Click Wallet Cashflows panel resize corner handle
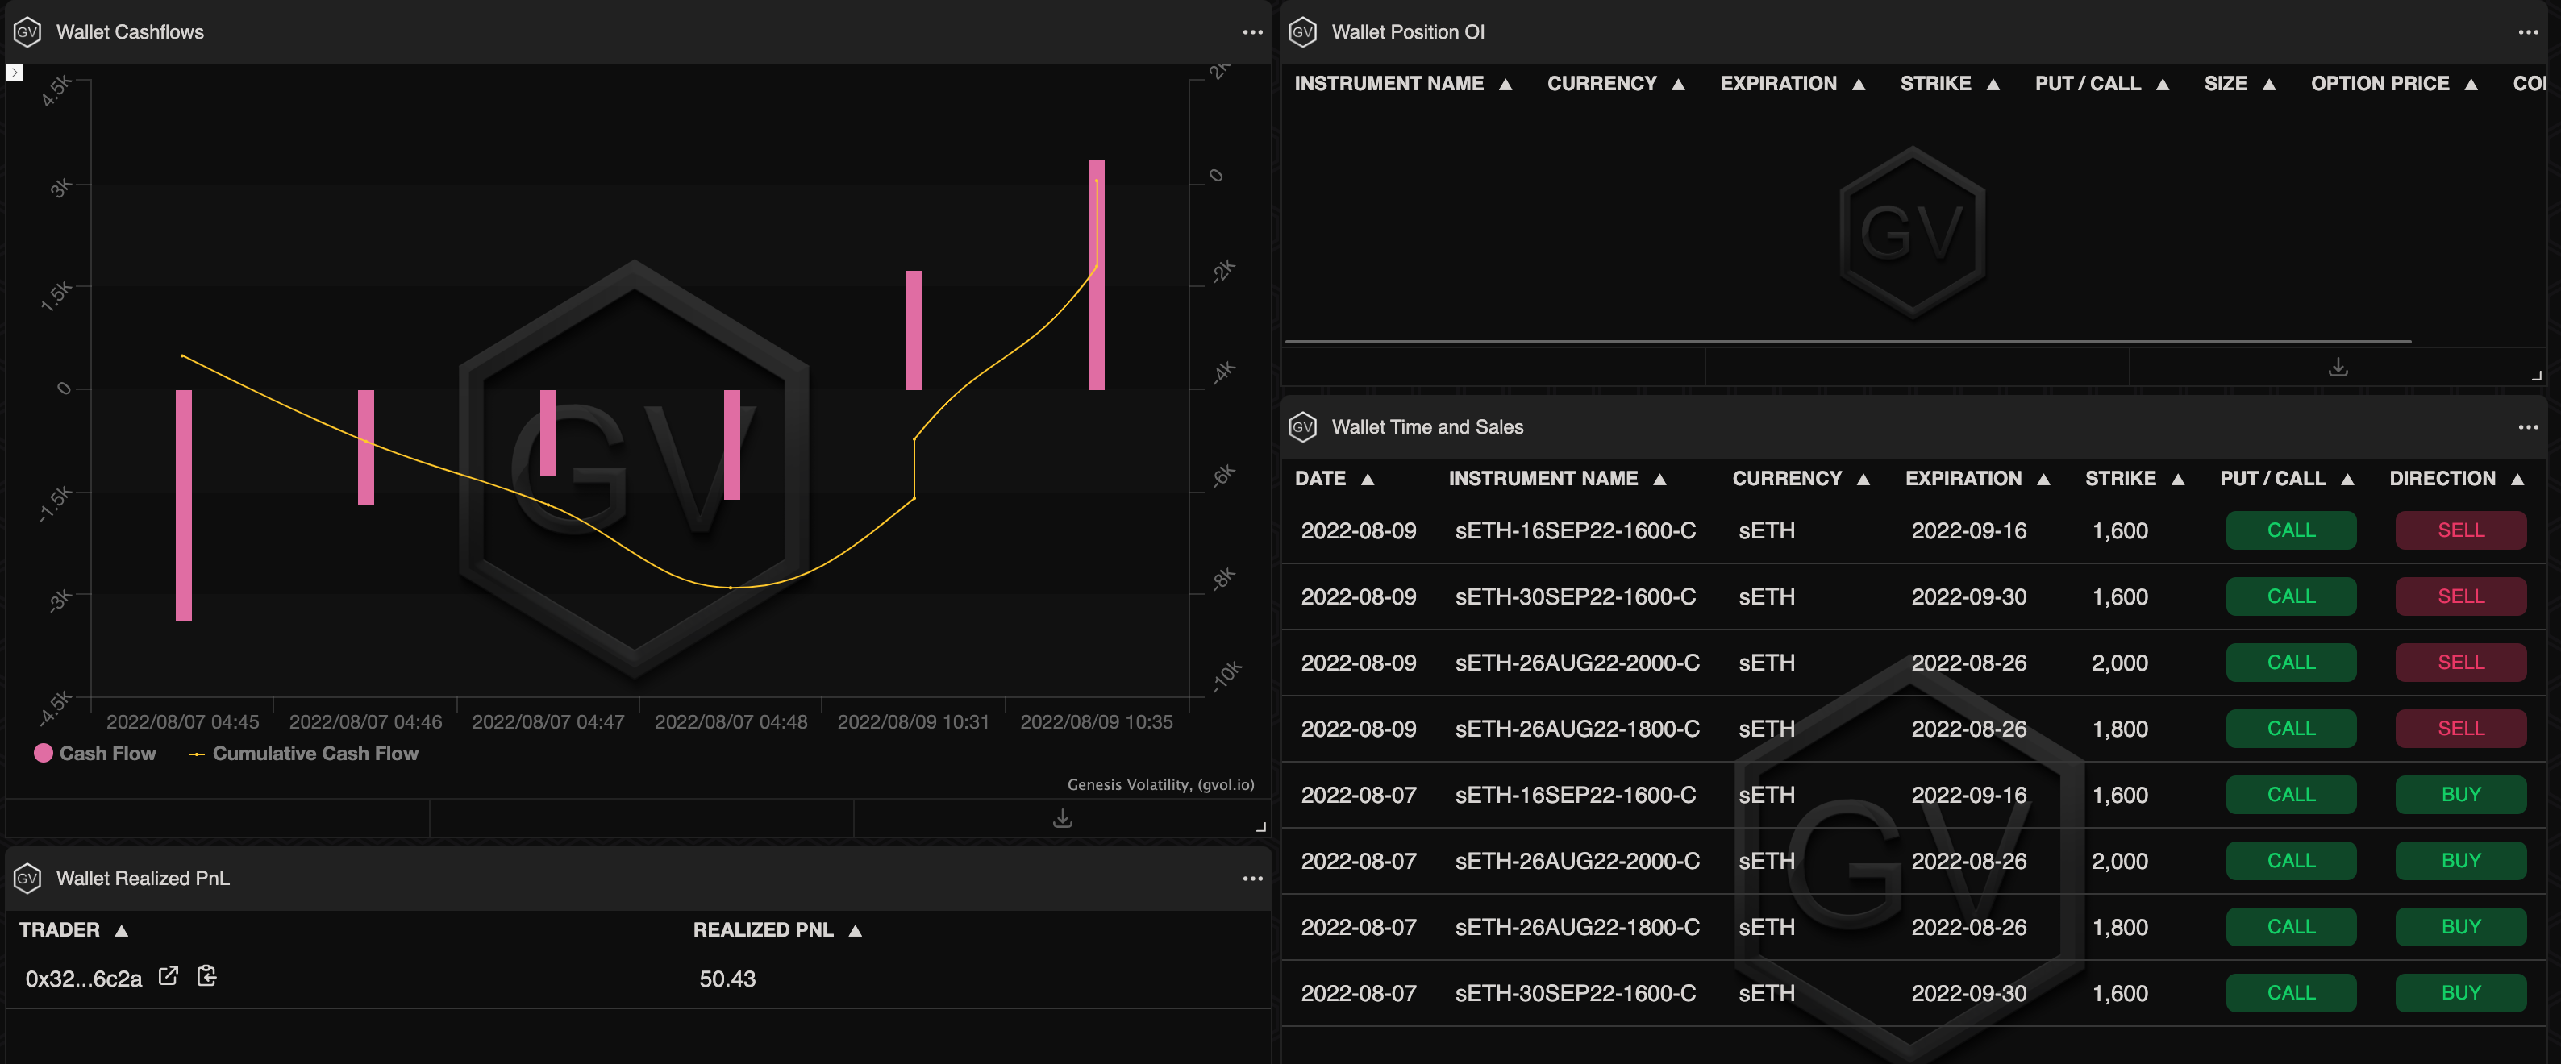 (1260, 826)
